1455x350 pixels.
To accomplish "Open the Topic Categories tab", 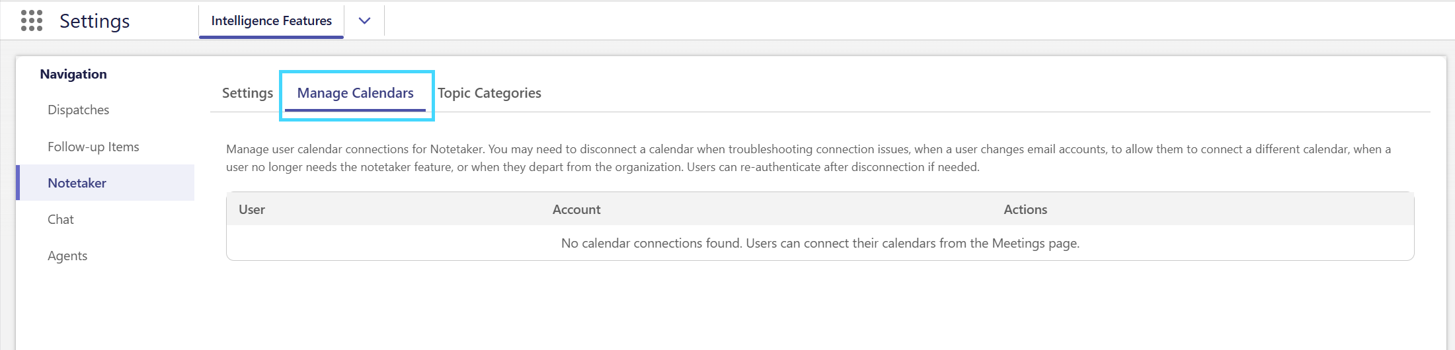I will tap(489, 93).
